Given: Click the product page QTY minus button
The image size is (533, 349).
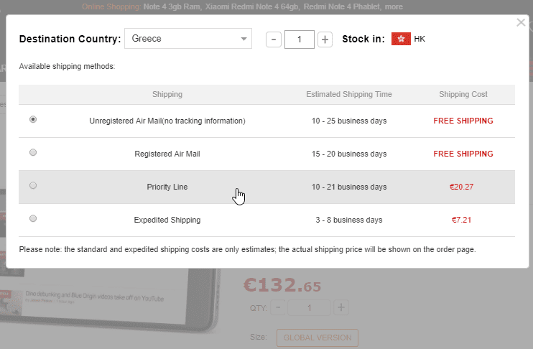Looking at the screenshot, I should tap(277, 308).
